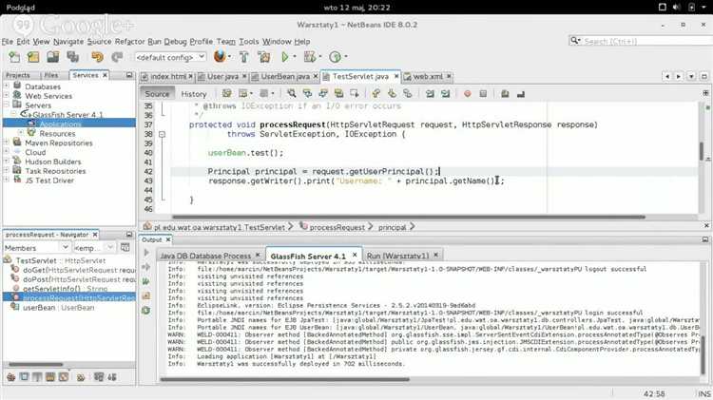Toggle the Source view button in editor

pos(158,93)
